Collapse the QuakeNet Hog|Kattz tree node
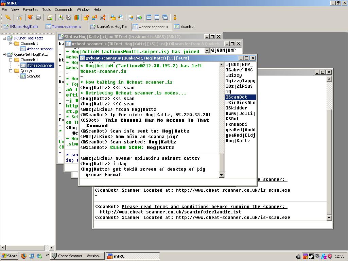The image size is (348, 261). 4,54
